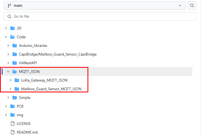Viewport: 201px width, 136px height.
Task: Select the LoRa_Gateway_MQTT_JSON folder
Action: coord(44,80)
